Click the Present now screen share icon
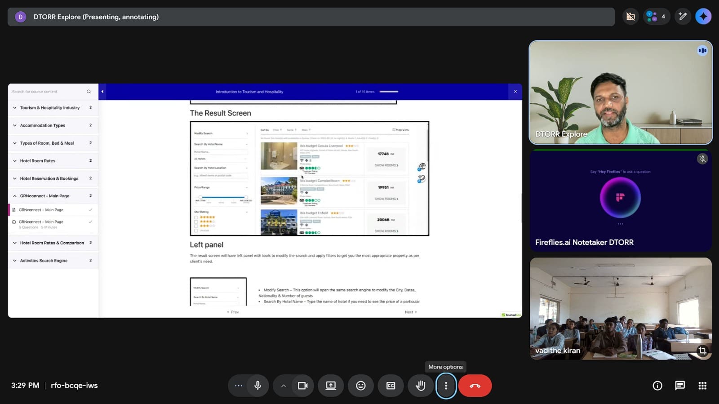Image resolution: width=719 pixels, height=404 pixels. [331, 386]
